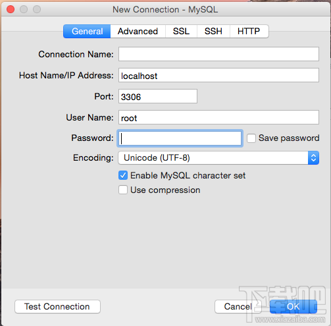Click the Port field showing 3306

tap(158, 96)
